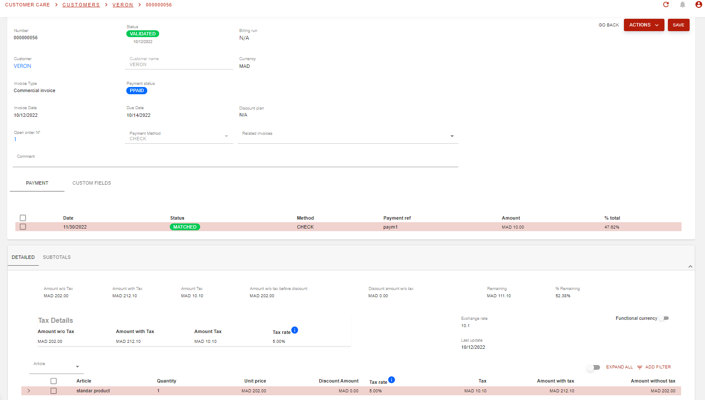The width and height of the screenshot is (705, 400).
Task: Open the user account icon
Action: click(699, 5)
